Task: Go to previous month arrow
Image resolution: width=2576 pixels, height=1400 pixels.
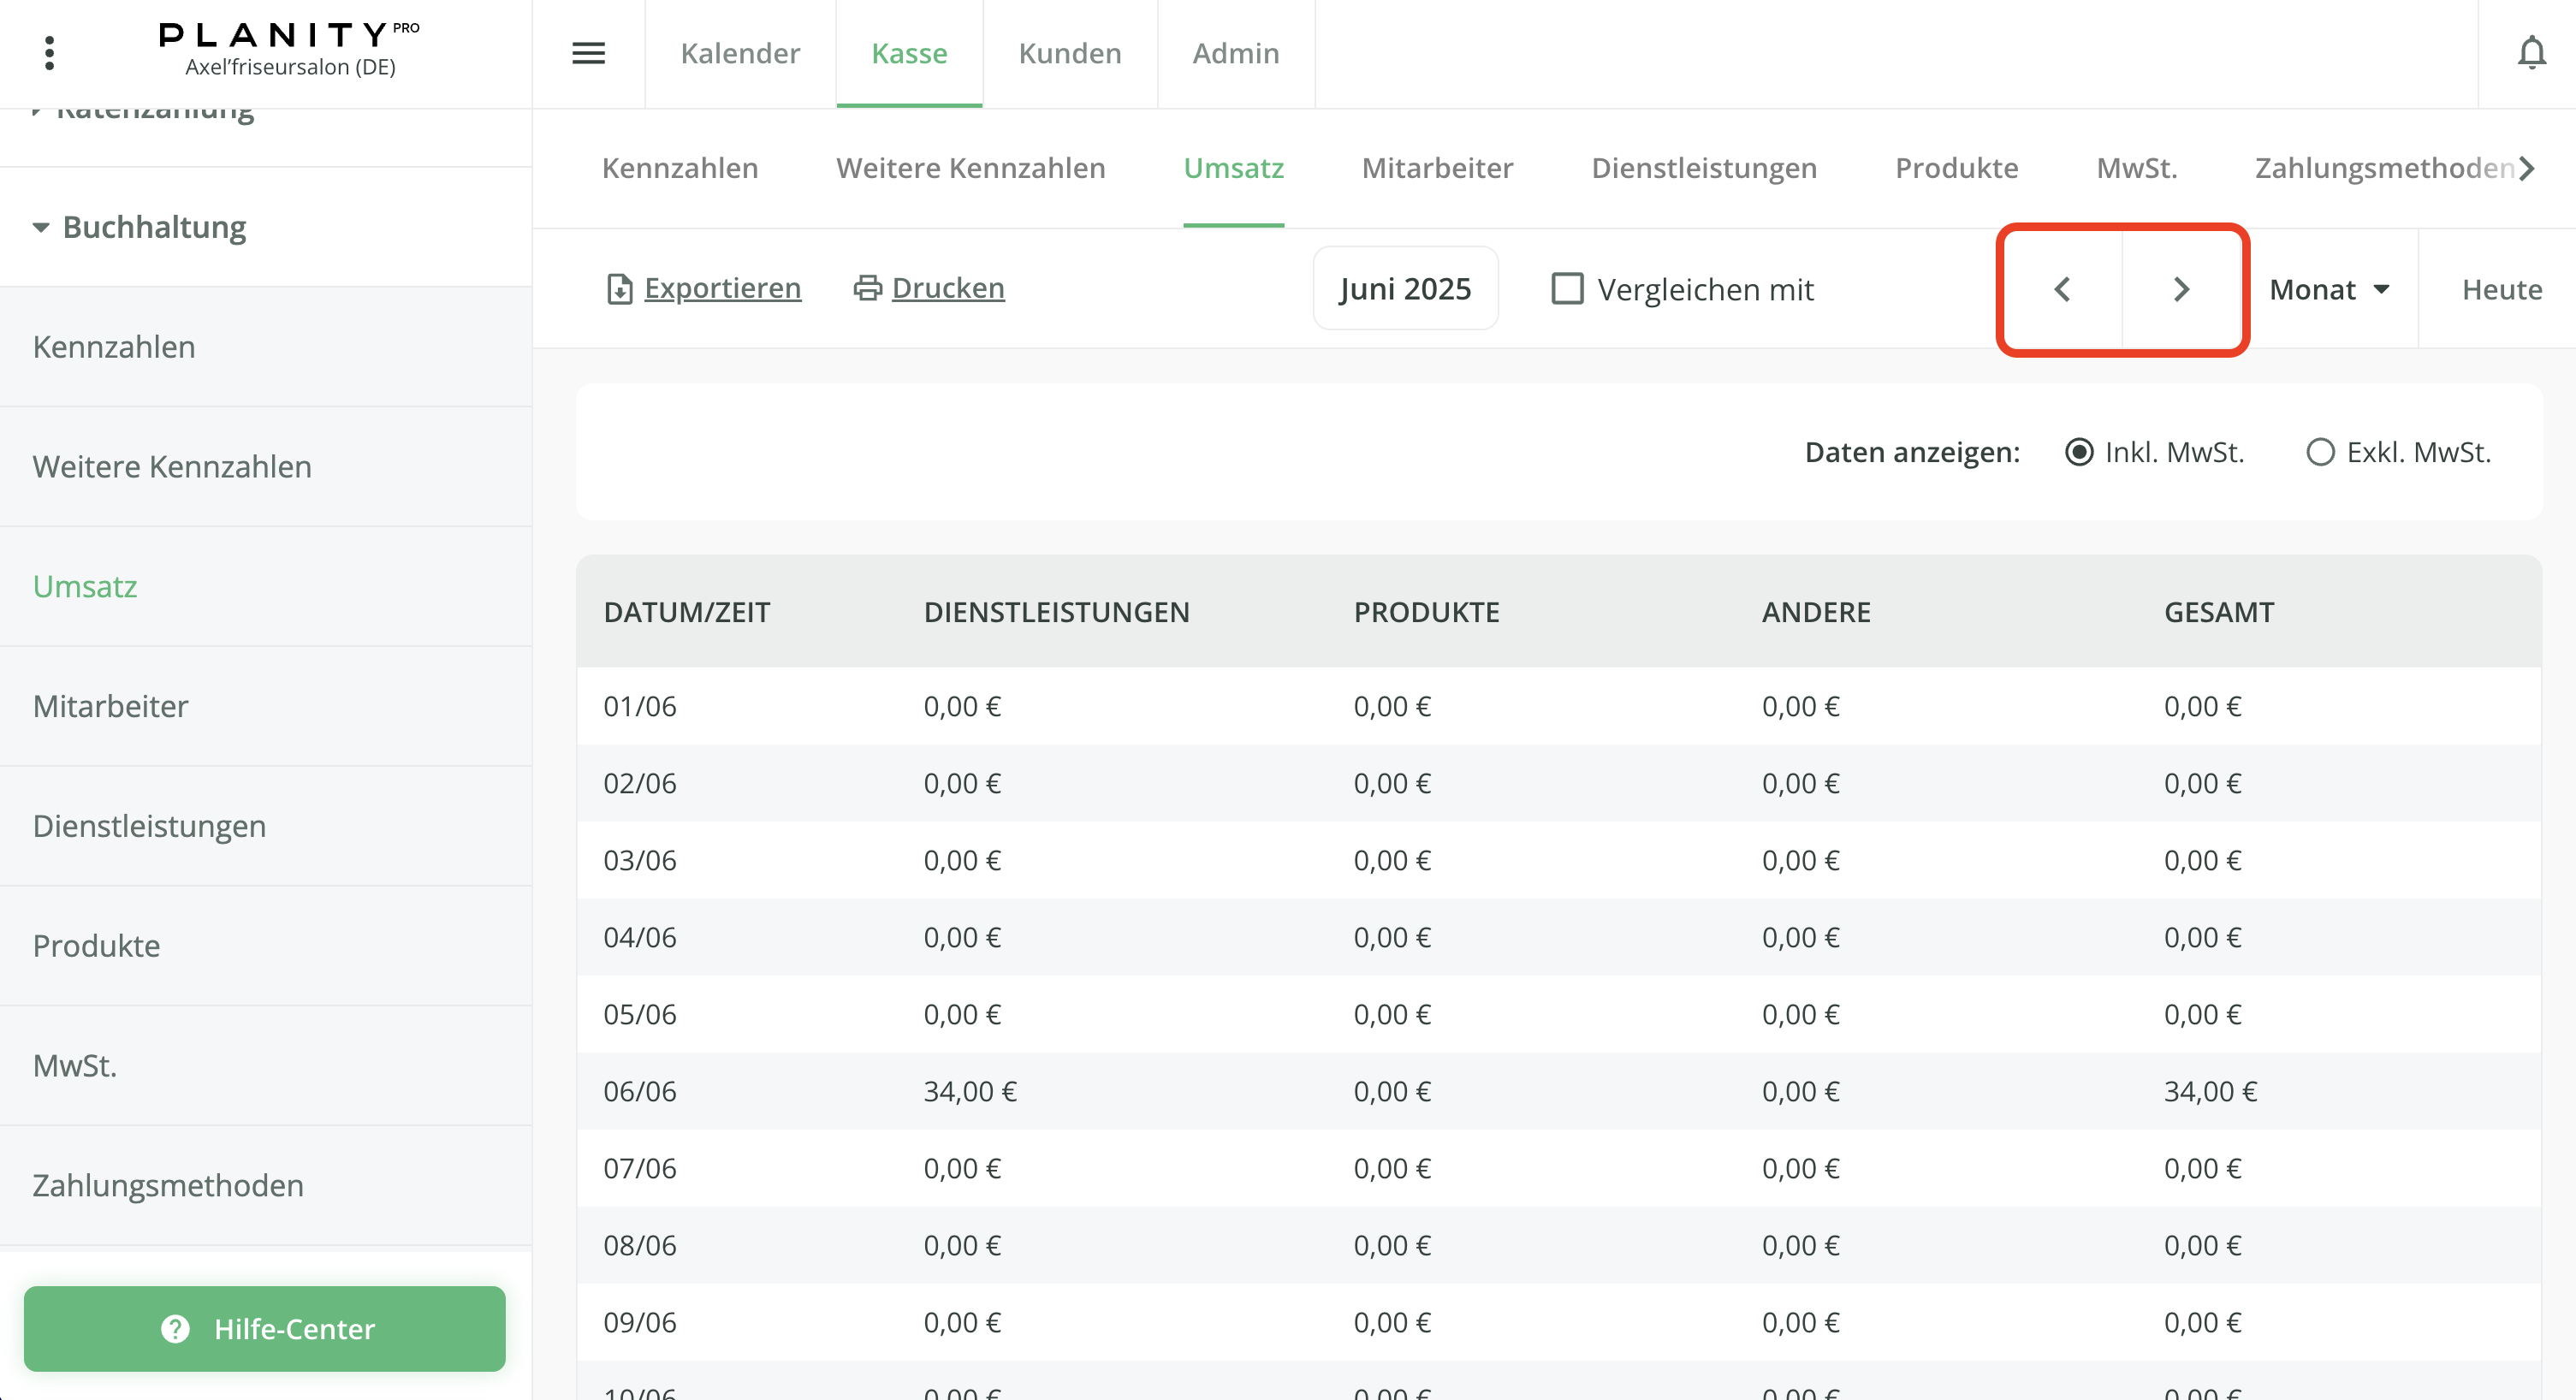Action: [x=2062, y=289]
